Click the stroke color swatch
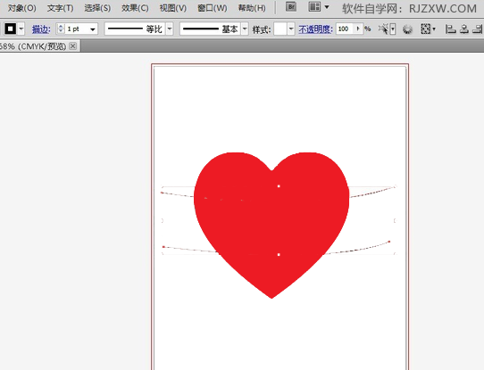This screenshot has height=370, width=484. (11, 29)
